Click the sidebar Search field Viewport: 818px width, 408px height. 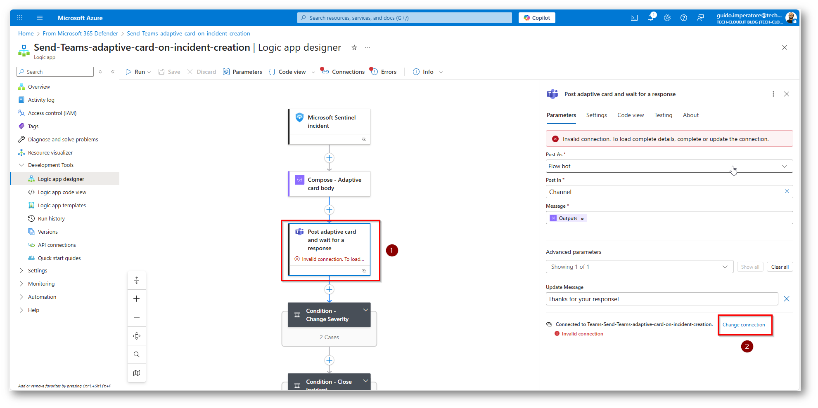(x=55, y=72)
